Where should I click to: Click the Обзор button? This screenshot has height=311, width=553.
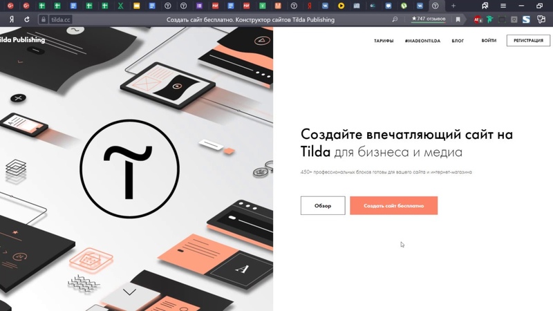pos(323,205)
